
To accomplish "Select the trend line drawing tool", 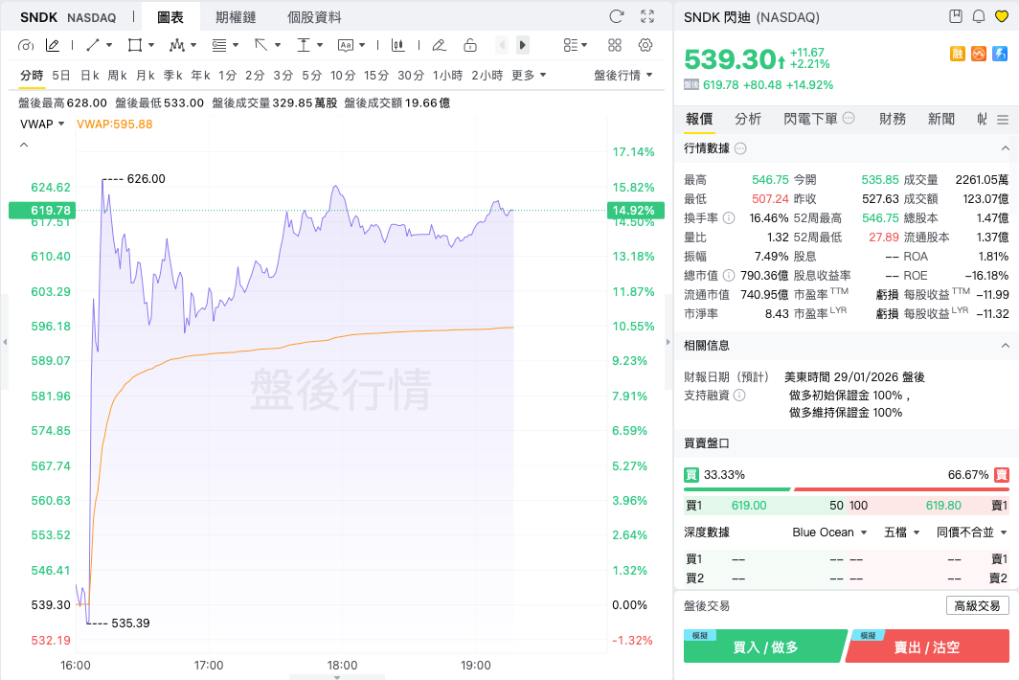I will [x=93, y=45].
